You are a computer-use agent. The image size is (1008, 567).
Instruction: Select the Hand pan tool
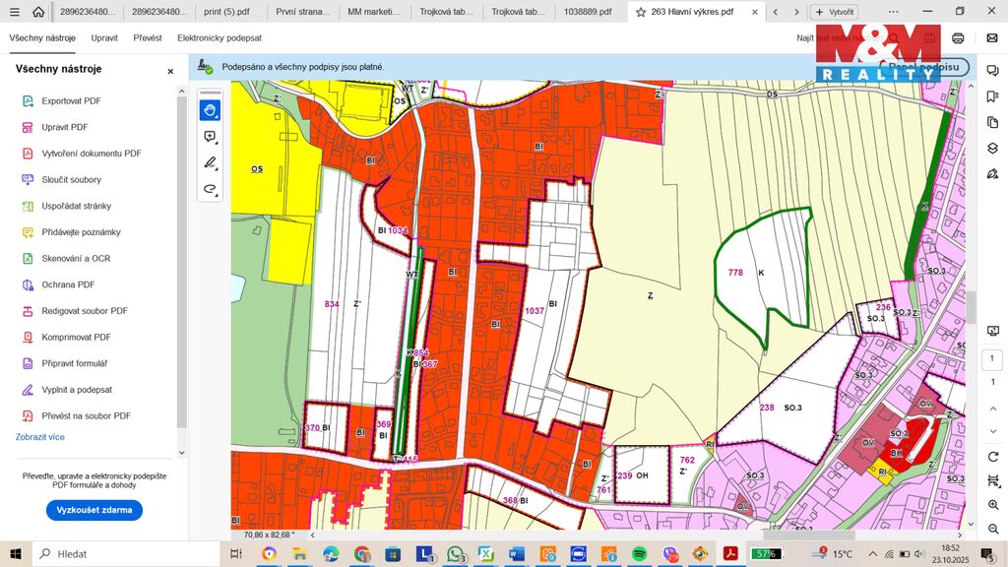pos(210,110)
